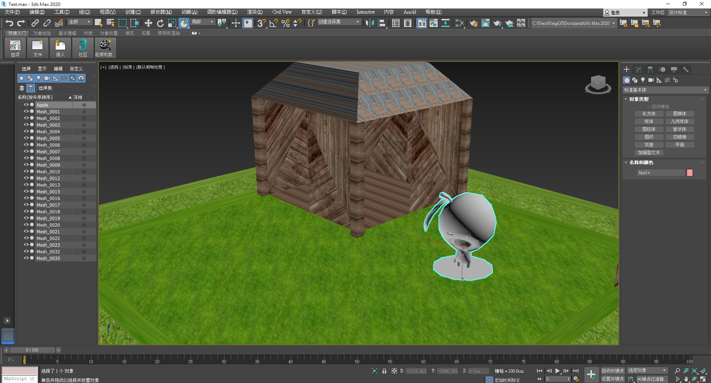Select the Rotate tool in toolbar

(160, 23)
